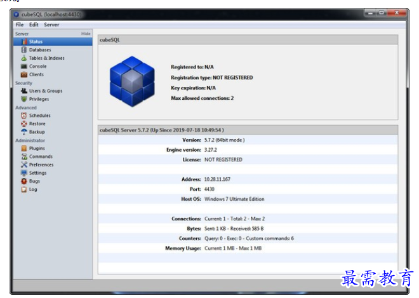Image resolution: width=419 pixels, height=298 pixels.
Task: Click the License NOT REGISTERED value
Action: point(223,159)
